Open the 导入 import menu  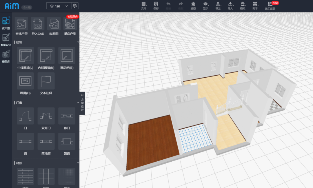coord(230,6)
